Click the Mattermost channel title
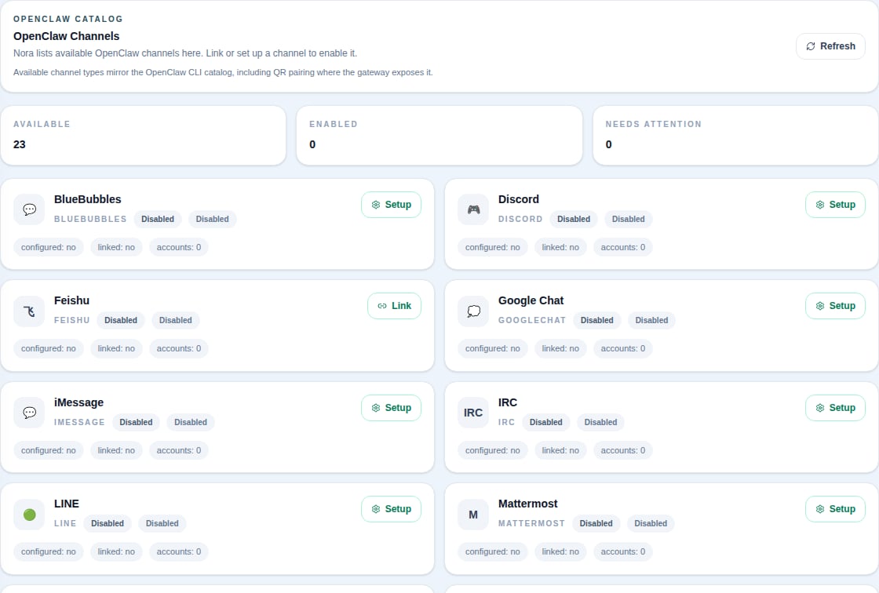This screenshot has height=593, width=879. click(x=527, y=504)
